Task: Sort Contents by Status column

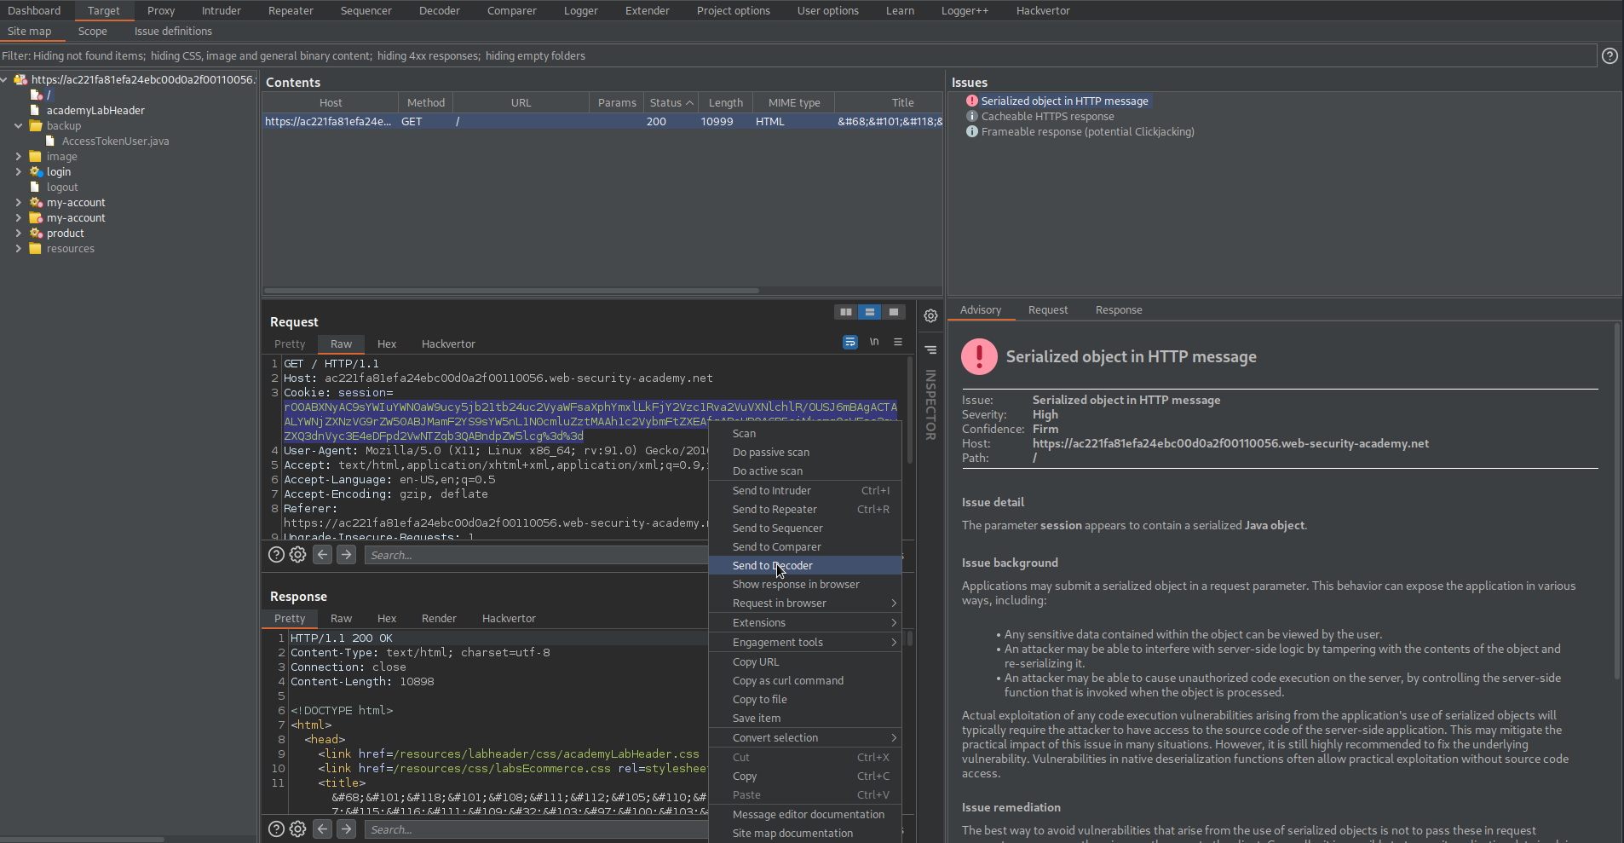Action: [671, 102]
